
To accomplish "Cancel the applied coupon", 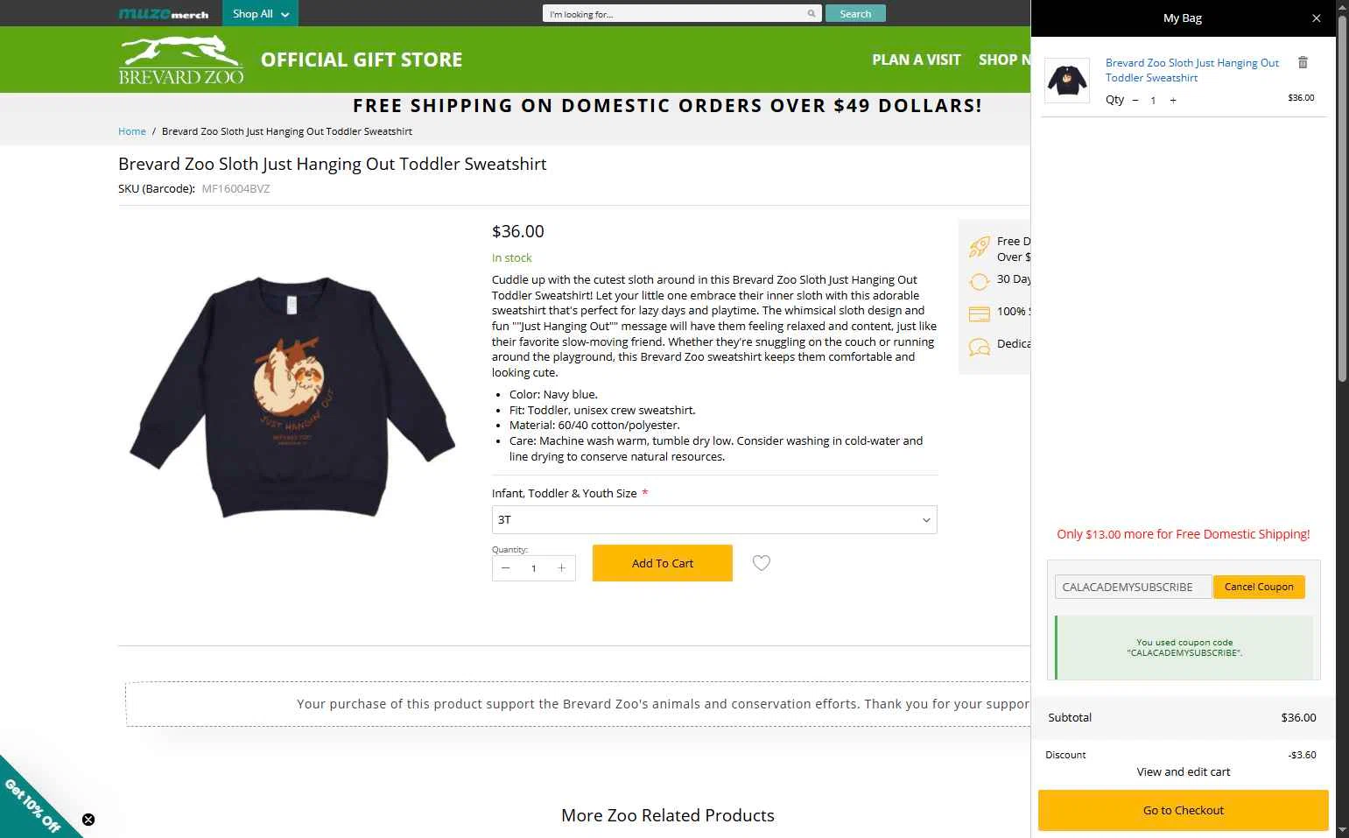I will click(1258, 587).
